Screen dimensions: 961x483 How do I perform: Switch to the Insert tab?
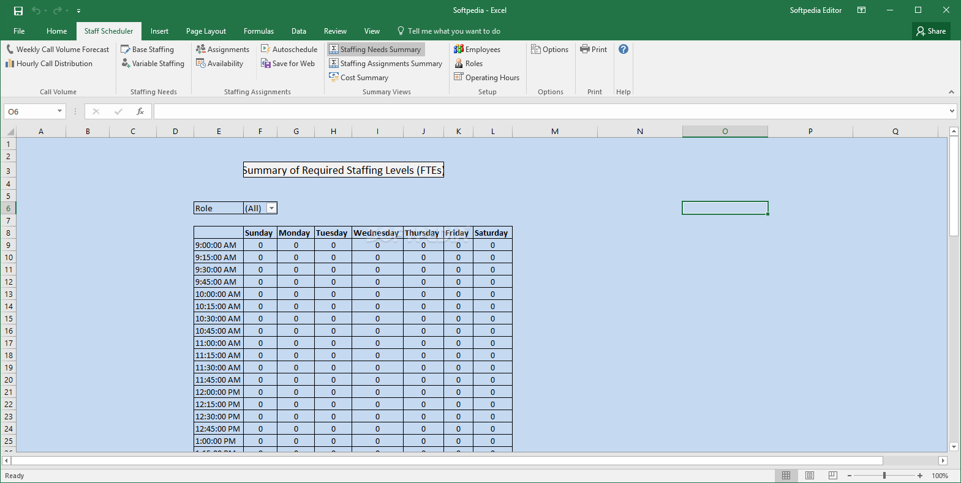pos(159,31)
